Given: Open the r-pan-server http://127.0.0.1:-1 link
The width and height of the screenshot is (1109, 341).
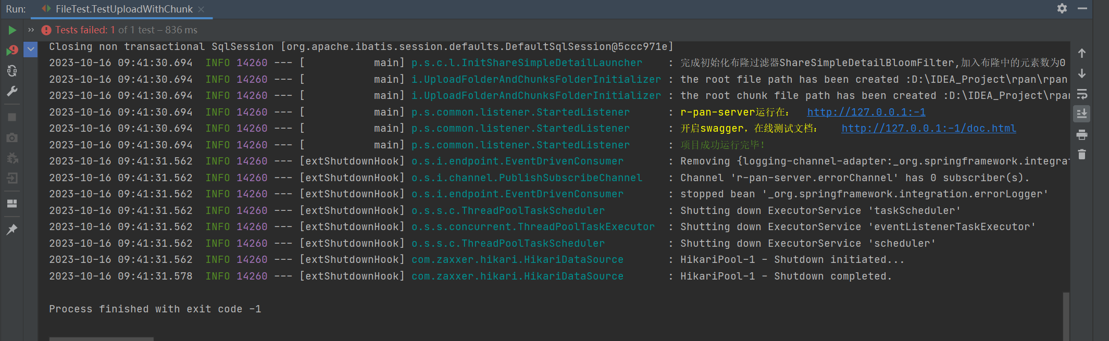Looking at the screenshot, I should 866,112.
